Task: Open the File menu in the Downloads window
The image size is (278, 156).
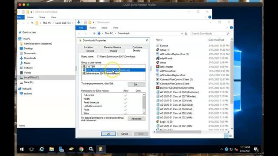Action: 81,28
